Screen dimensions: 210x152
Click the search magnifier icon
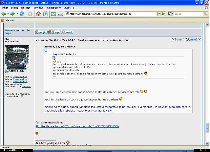coord(205,14)
